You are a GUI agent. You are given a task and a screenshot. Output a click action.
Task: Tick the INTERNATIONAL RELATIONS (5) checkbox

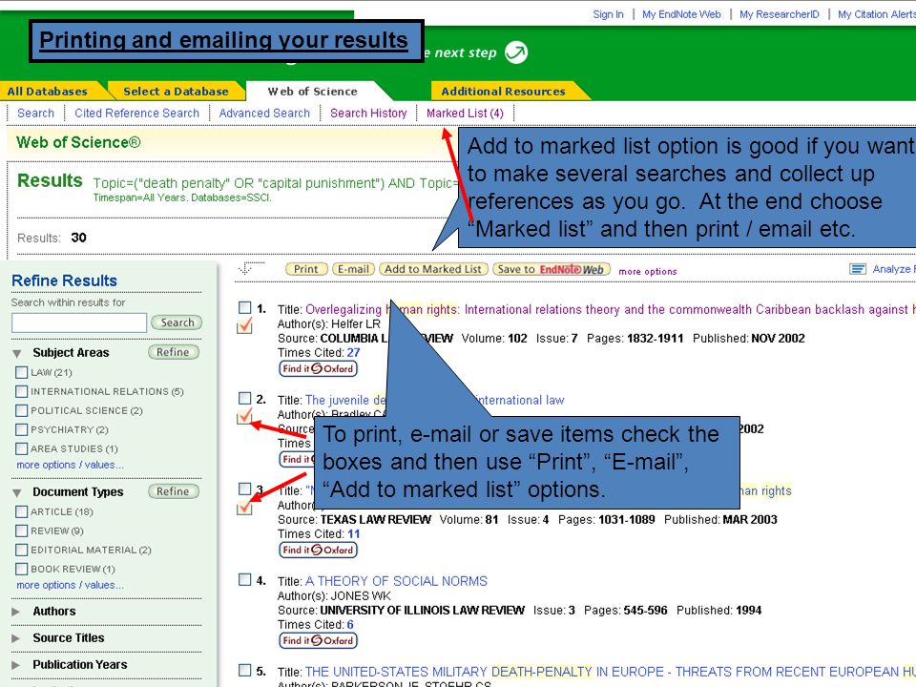pyautogui.click(x=22, y=391)
